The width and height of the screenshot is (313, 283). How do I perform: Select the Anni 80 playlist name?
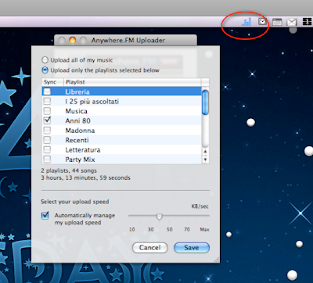77,120
